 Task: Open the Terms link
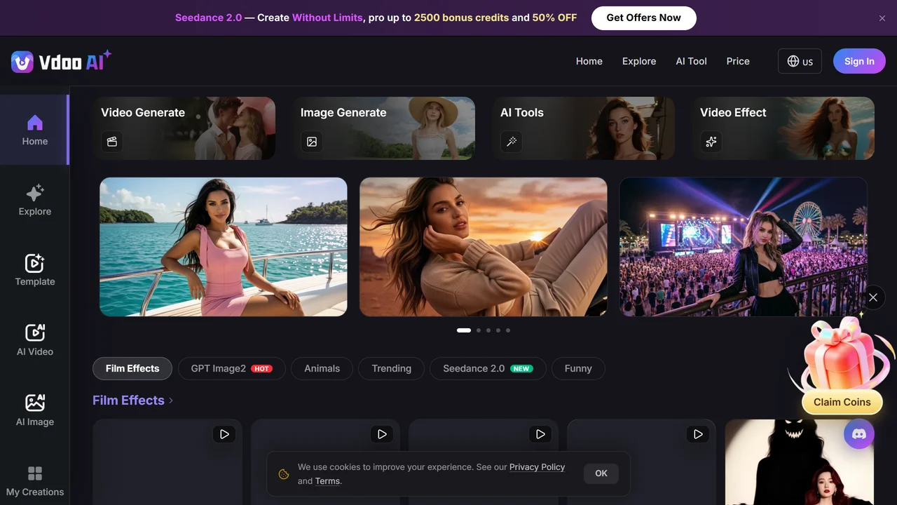pos(327,481)
